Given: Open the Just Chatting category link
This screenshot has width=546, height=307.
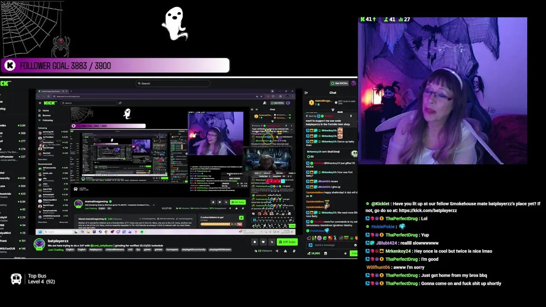Looking at the screenshot, I should tap(56, 249).
